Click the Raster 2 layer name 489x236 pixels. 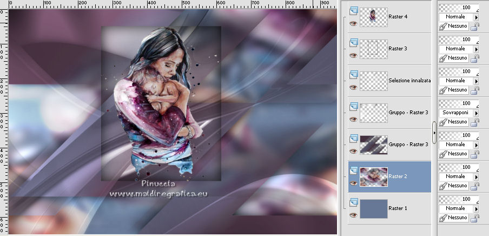(398, 176)
